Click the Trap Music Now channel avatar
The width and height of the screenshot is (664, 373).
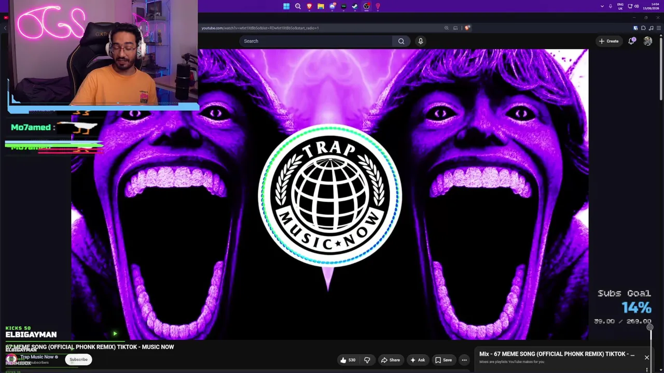tap(11, 359)
